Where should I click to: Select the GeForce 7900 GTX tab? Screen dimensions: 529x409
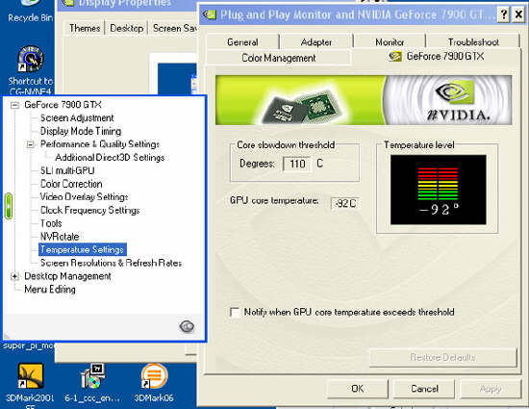pos(436,56)
